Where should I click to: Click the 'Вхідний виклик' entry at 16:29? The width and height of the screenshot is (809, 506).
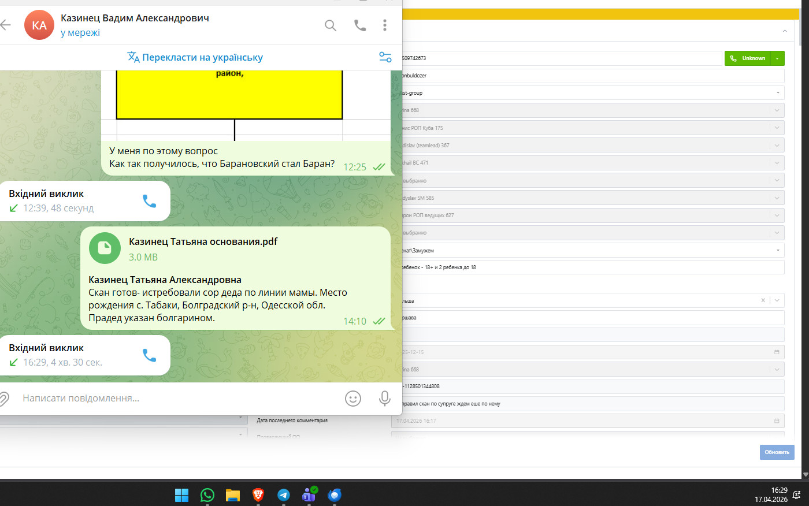pos(85,355)
